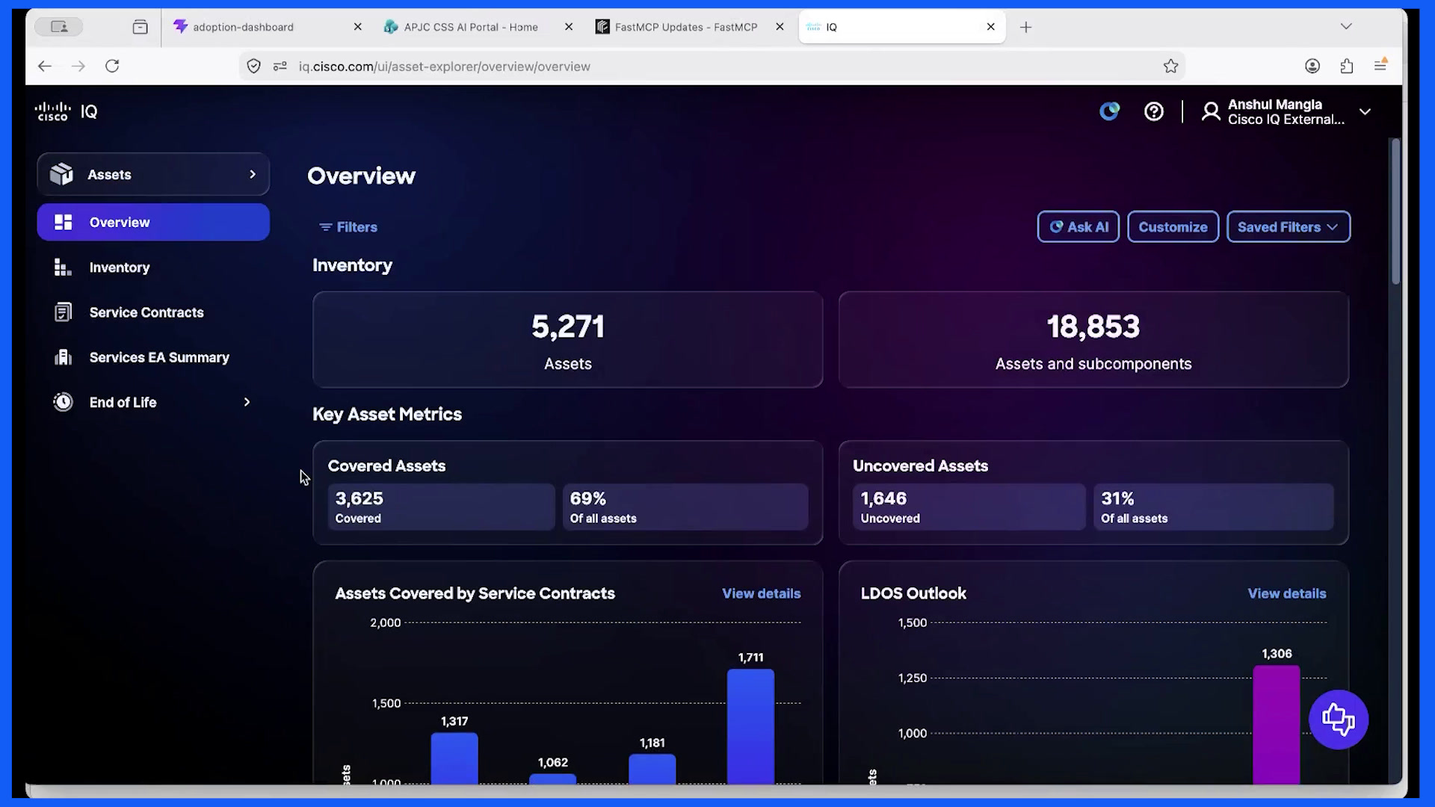The height and width of the screenshot is (807, 1435).
Task: Go back in browser history
Action: (x=45, y=66)
